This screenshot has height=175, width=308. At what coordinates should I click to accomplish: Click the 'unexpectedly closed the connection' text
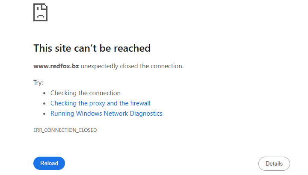tap(132, 66)
